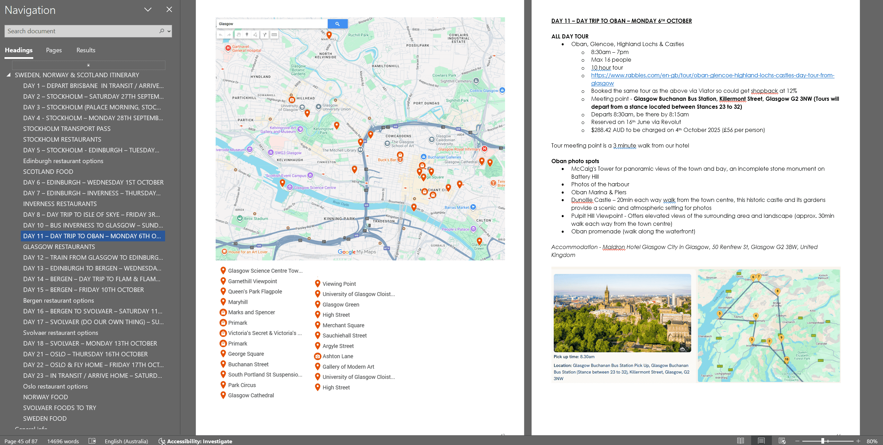Click the Viewing Point legend pin icon
Screen dimensions: 883x445
(x=317, y=284)
